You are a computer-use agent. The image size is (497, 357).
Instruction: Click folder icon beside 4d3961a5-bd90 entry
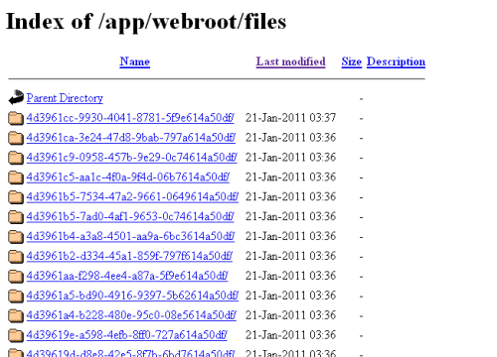click(x=16, y=296)
